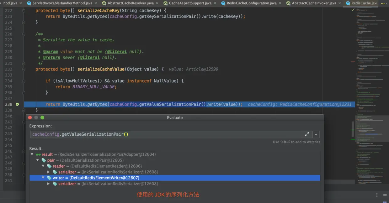Switch to ServletInvocableHandlerMethod.java tab
This screenshot has width=389, height=203.
62,3
